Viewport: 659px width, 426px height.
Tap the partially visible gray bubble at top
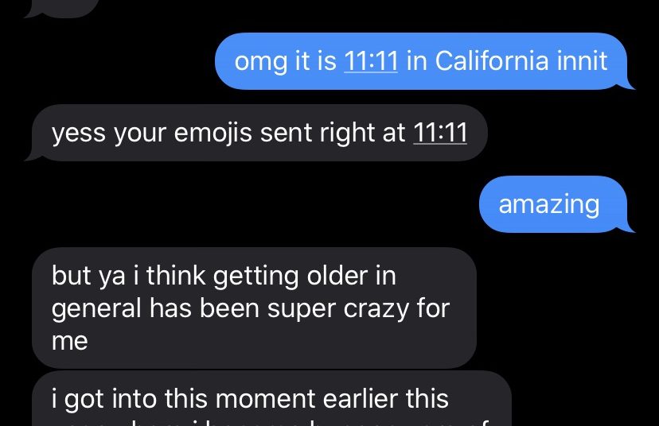[x=61, y=9]
